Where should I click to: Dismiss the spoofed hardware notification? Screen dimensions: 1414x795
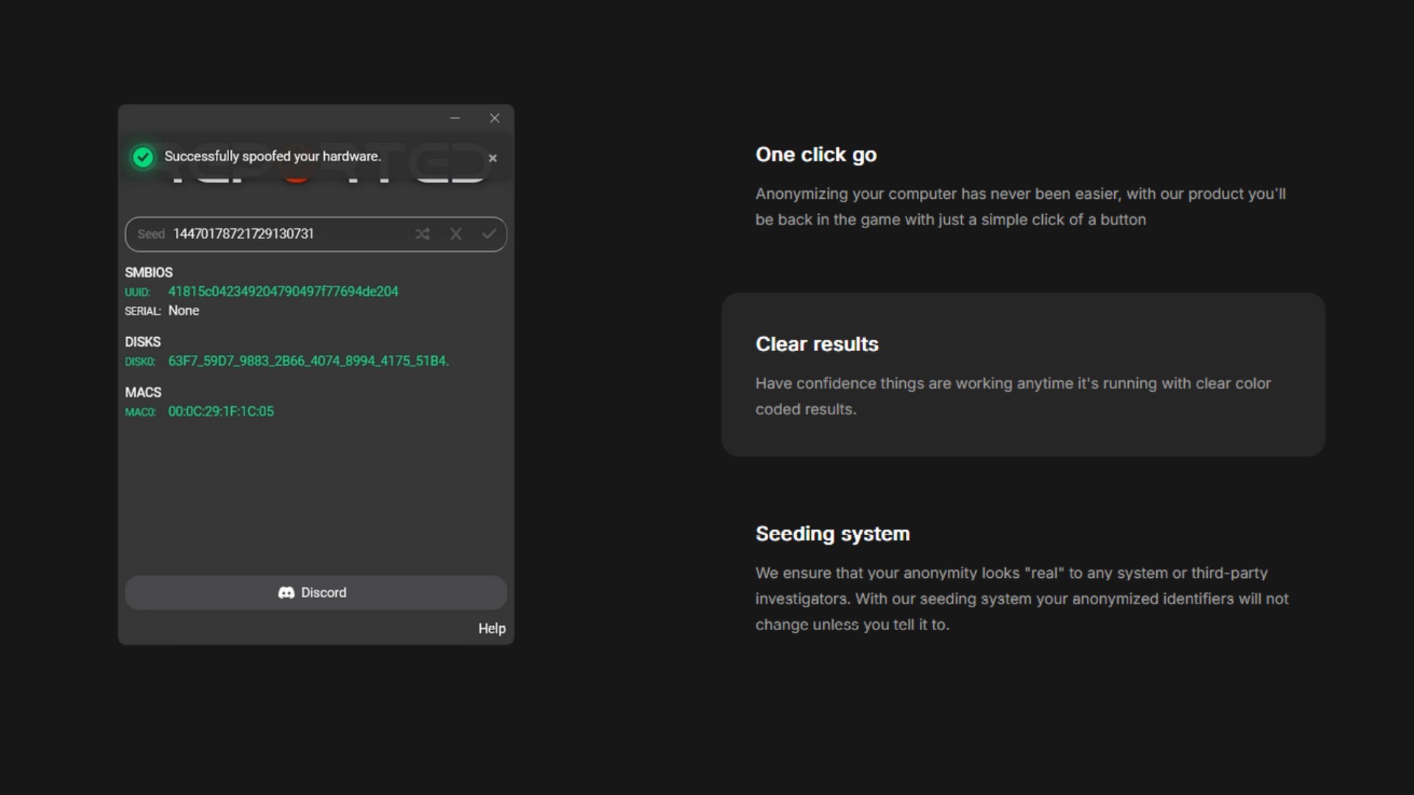(493, 158)
